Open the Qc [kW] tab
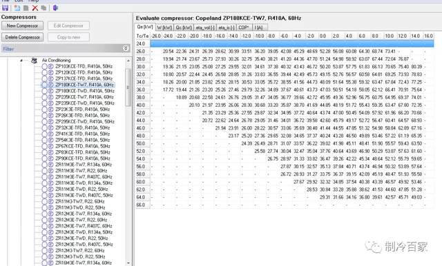442x266 pixels. [x=184, y=28]
